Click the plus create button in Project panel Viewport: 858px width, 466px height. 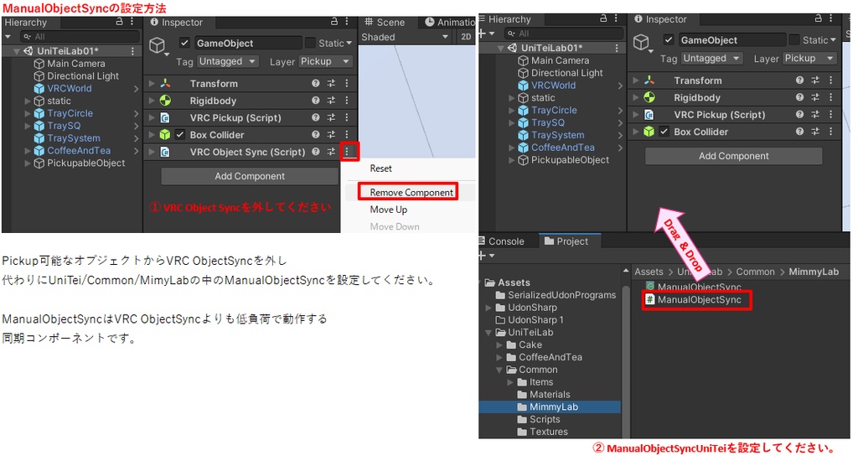tap(482, 255)
